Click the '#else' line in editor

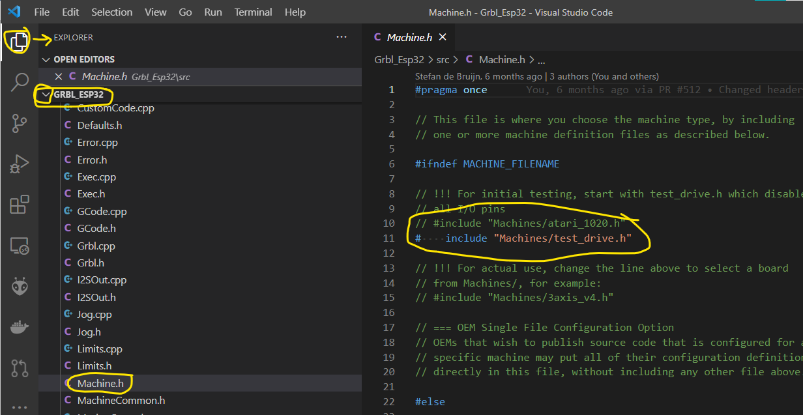coord(430,402)
